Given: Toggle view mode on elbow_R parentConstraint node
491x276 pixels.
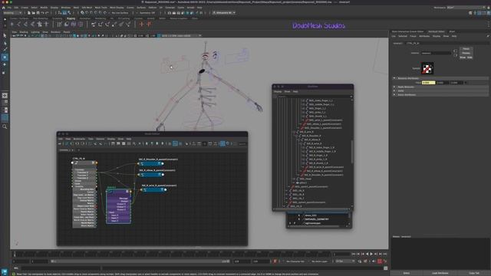Looking at the screenshot, I should (159, 175).
